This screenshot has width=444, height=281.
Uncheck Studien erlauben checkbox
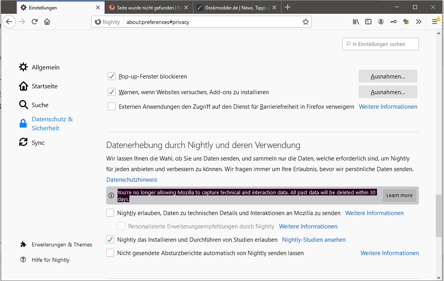tap(110, 239)
